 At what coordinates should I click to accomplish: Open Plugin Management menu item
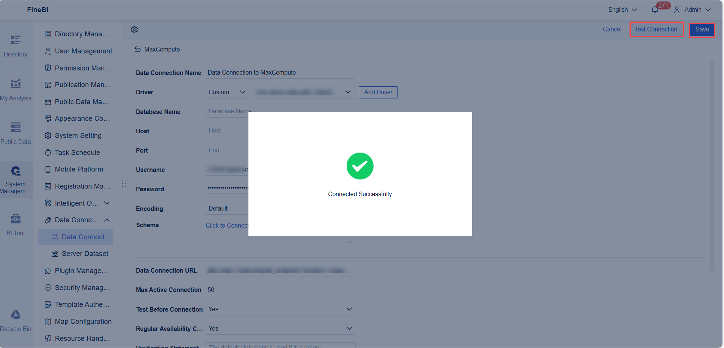coord(77,271)
